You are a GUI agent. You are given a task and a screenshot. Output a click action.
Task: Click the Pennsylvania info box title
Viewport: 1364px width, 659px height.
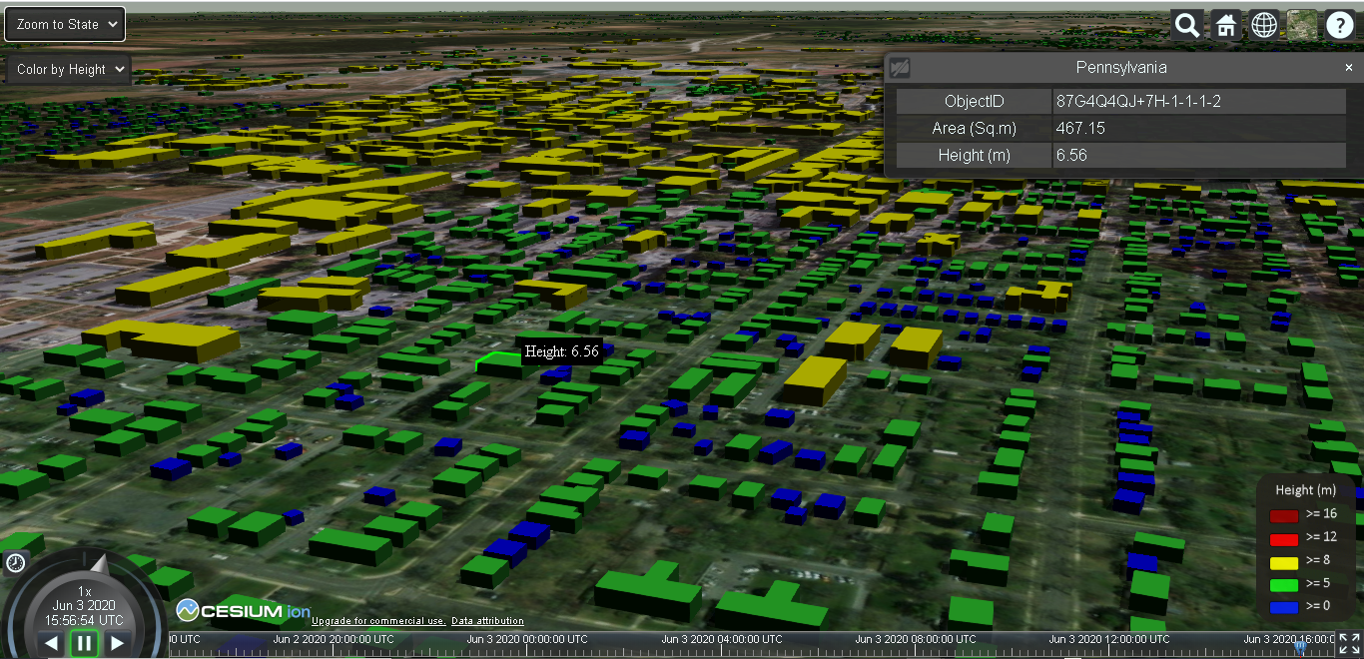[1121, 68]
